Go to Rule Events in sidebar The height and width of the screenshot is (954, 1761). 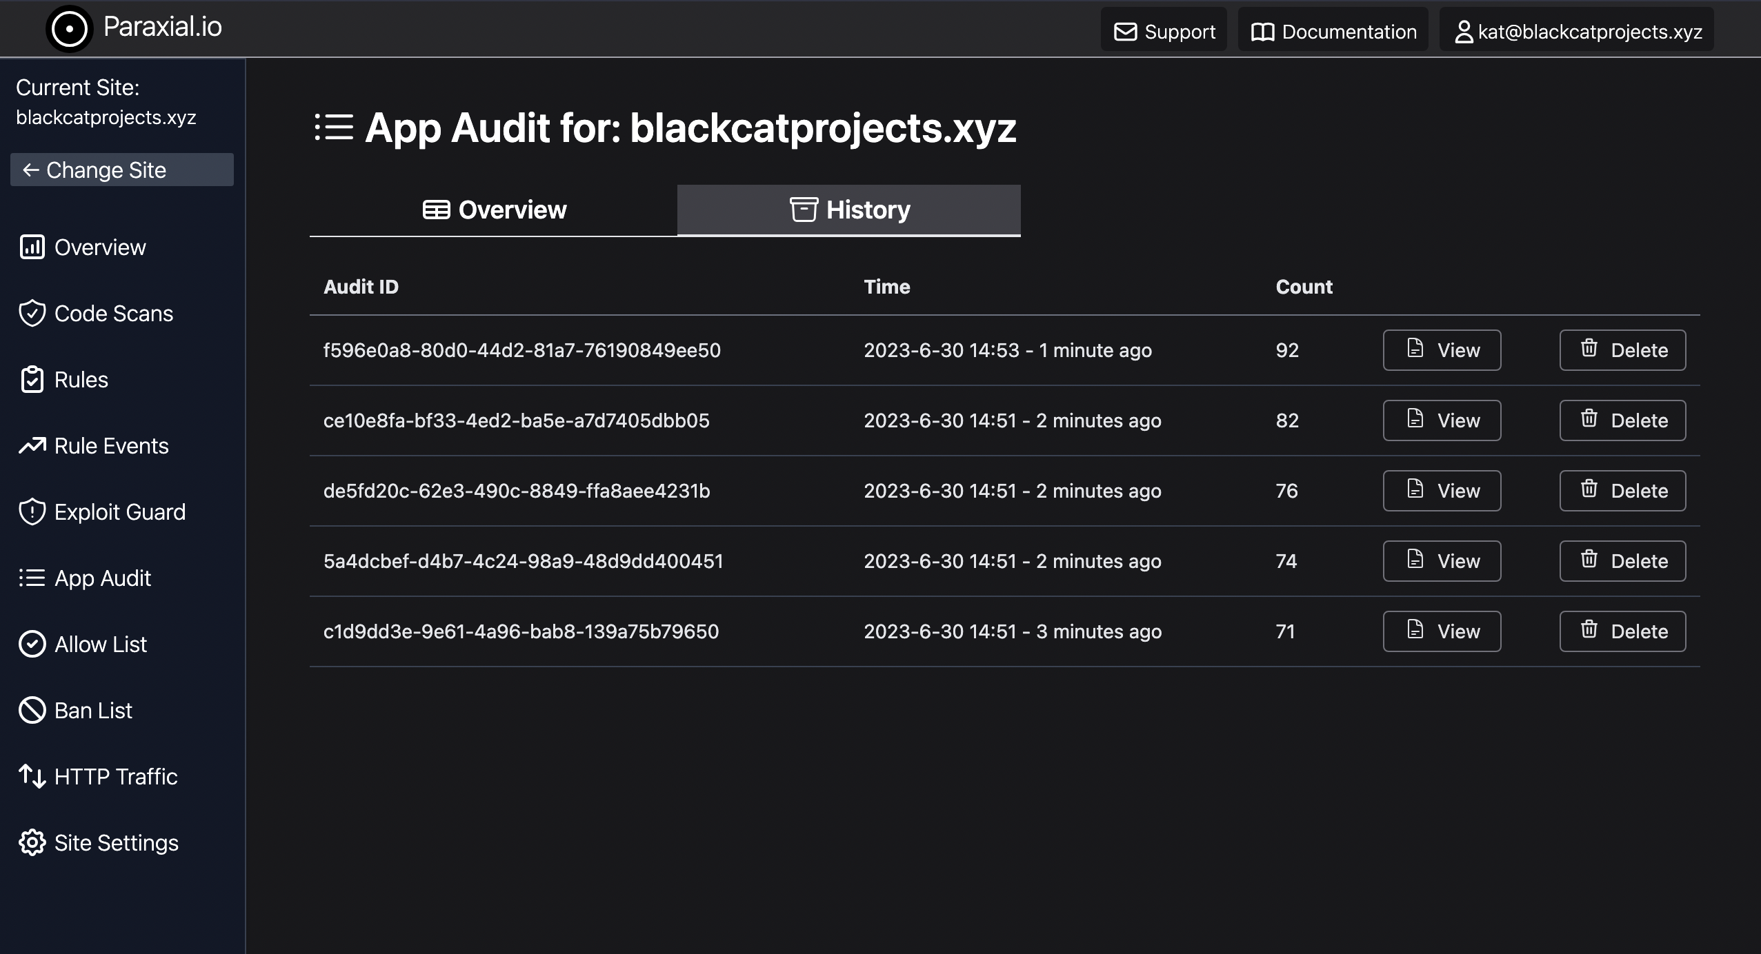[94, 446]
